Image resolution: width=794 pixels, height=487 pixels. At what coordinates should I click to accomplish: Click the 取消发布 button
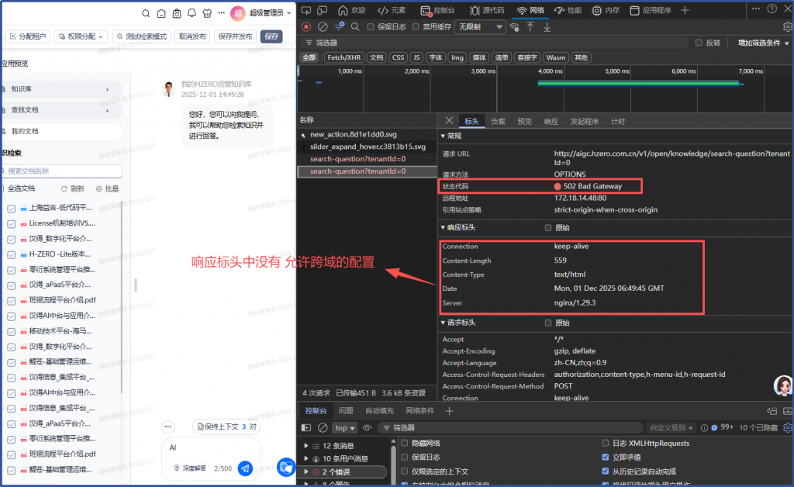(x=192, y=36)
